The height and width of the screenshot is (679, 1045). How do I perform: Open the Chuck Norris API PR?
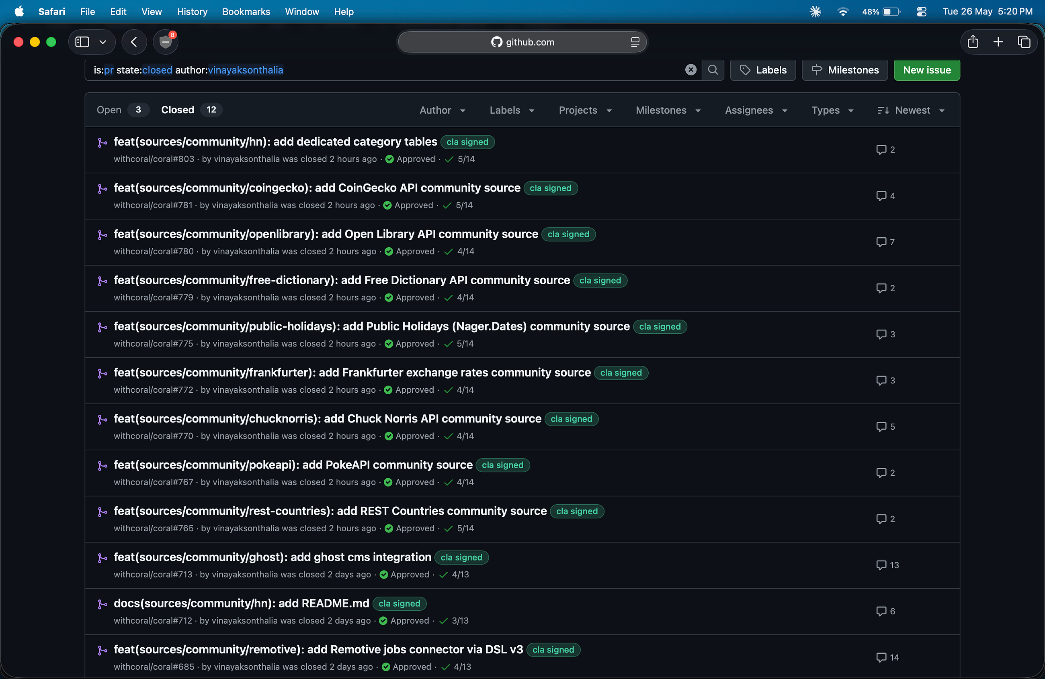coord(328,418)
